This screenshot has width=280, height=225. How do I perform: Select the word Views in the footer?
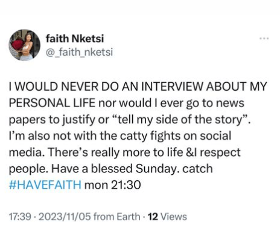[x=174, y=217]
